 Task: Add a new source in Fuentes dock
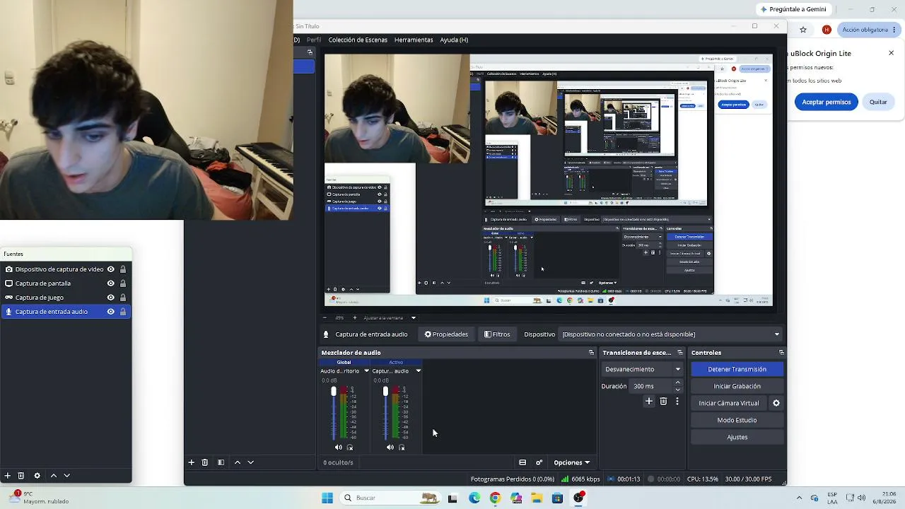pyautogui.click(x=7, y=476)
